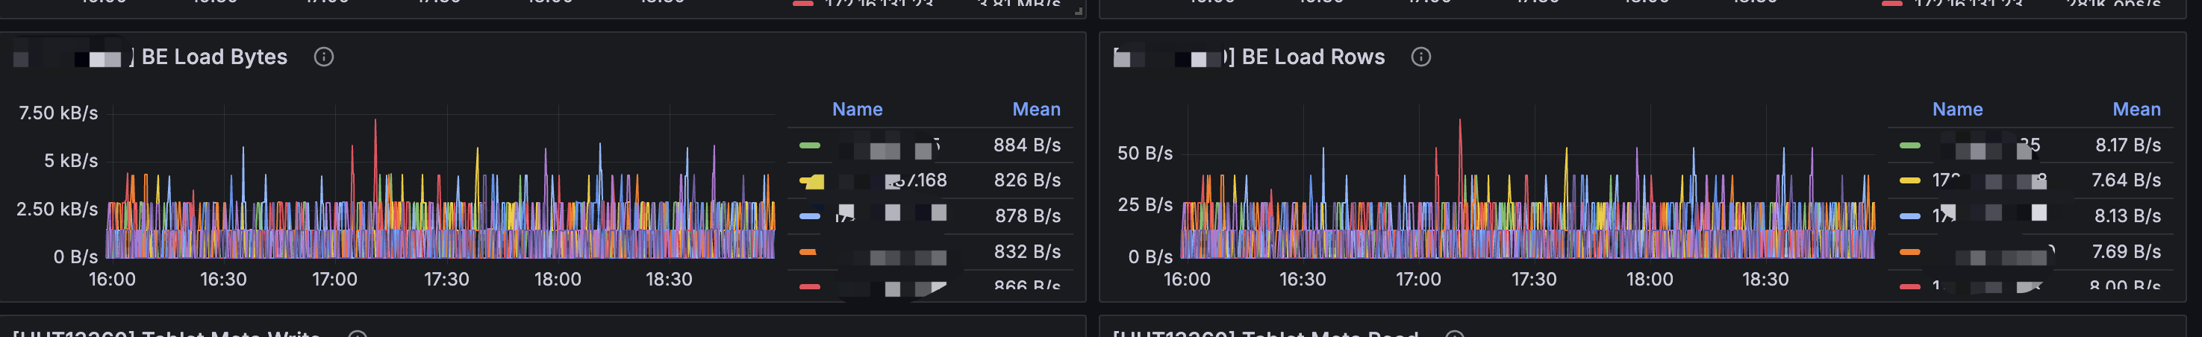2202x337 pixels.
Task: Click the info icon beside BE Load Bytes
Action: tap(323, 57)
